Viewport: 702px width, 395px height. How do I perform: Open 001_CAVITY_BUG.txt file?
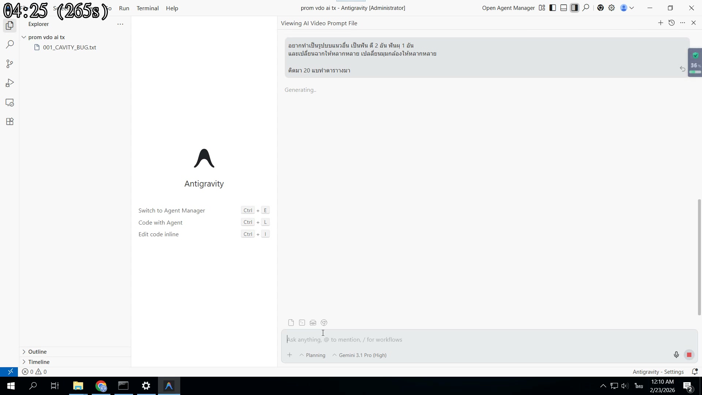point(69,48)
